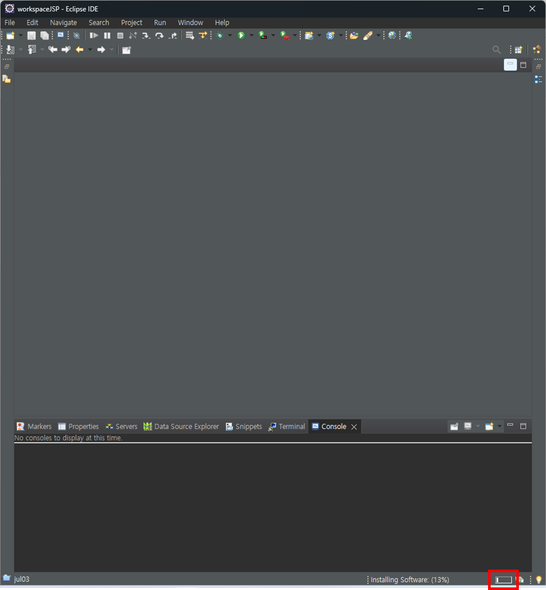546x590 pixels.
Task: Click the Terminate stop icon
Action: (120, 36)
